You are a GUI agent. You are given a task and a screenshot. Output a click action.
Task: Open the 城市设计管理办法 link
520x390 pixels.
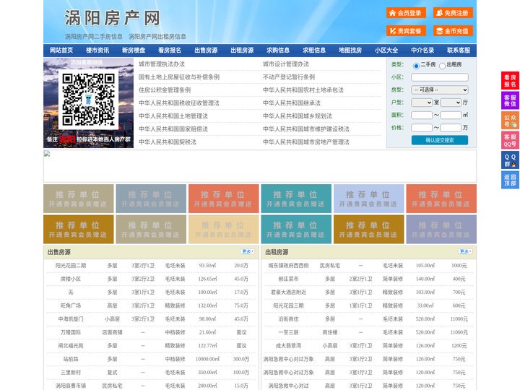(x=286, y=64)
